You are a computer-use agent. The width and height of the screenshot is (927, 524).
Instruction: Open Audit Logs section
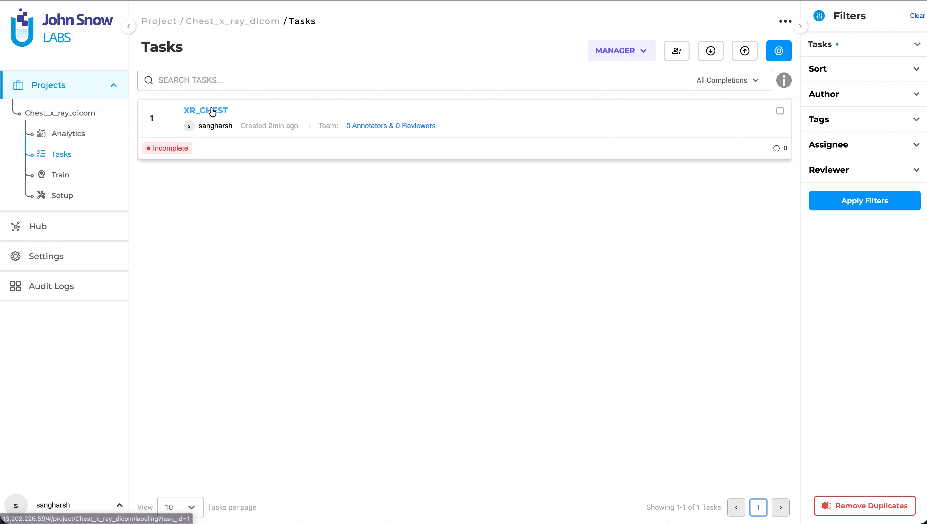64,286
